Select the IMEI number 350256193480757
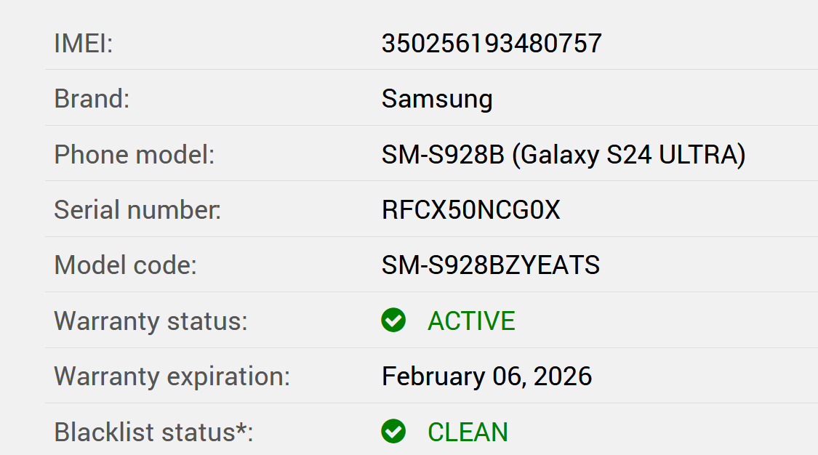 [x=492, y=44]
